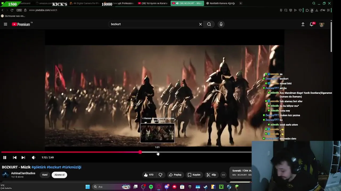
Task: Switch to the BOZKURT - Müzik tab
Action: pyautogui.click(x=187, y=3)
